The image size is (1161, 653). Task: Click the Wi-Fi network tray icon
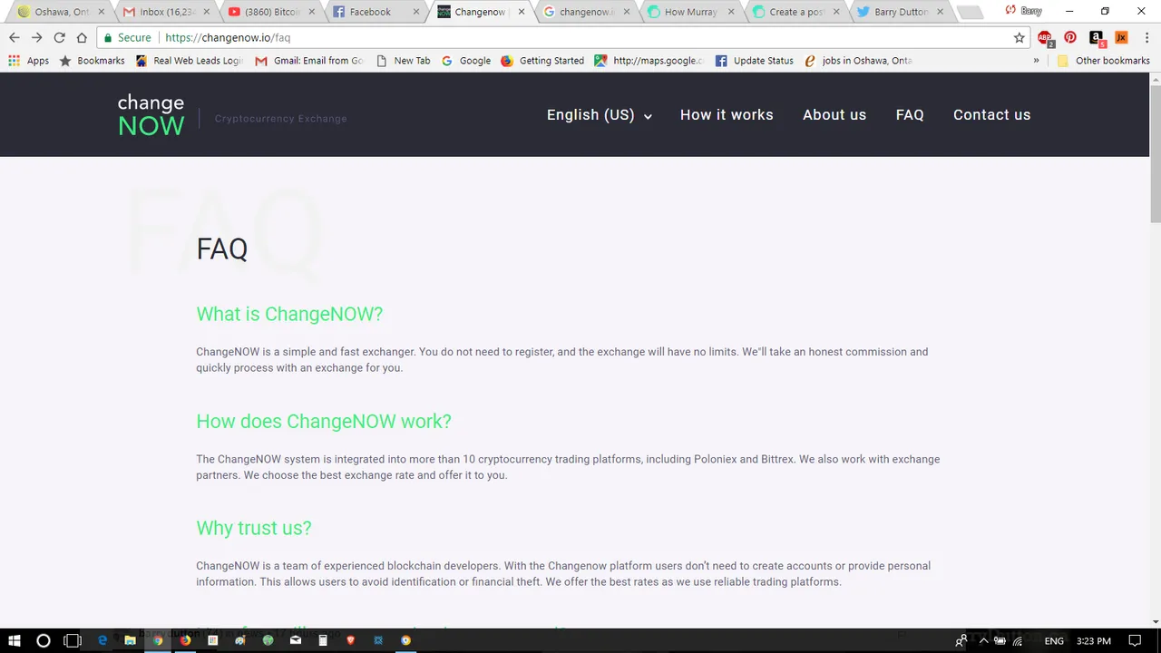pyautogui.click(x=1018, y=641)
